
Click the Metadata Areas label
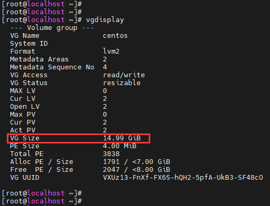coord(39,59)
